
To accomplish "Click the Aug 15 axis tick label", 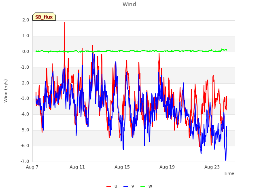I will coord(122,167).
